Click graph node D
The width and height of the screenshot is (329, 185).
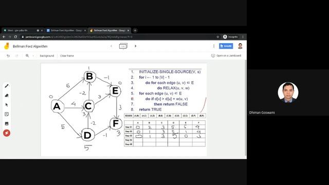(88, 135)
